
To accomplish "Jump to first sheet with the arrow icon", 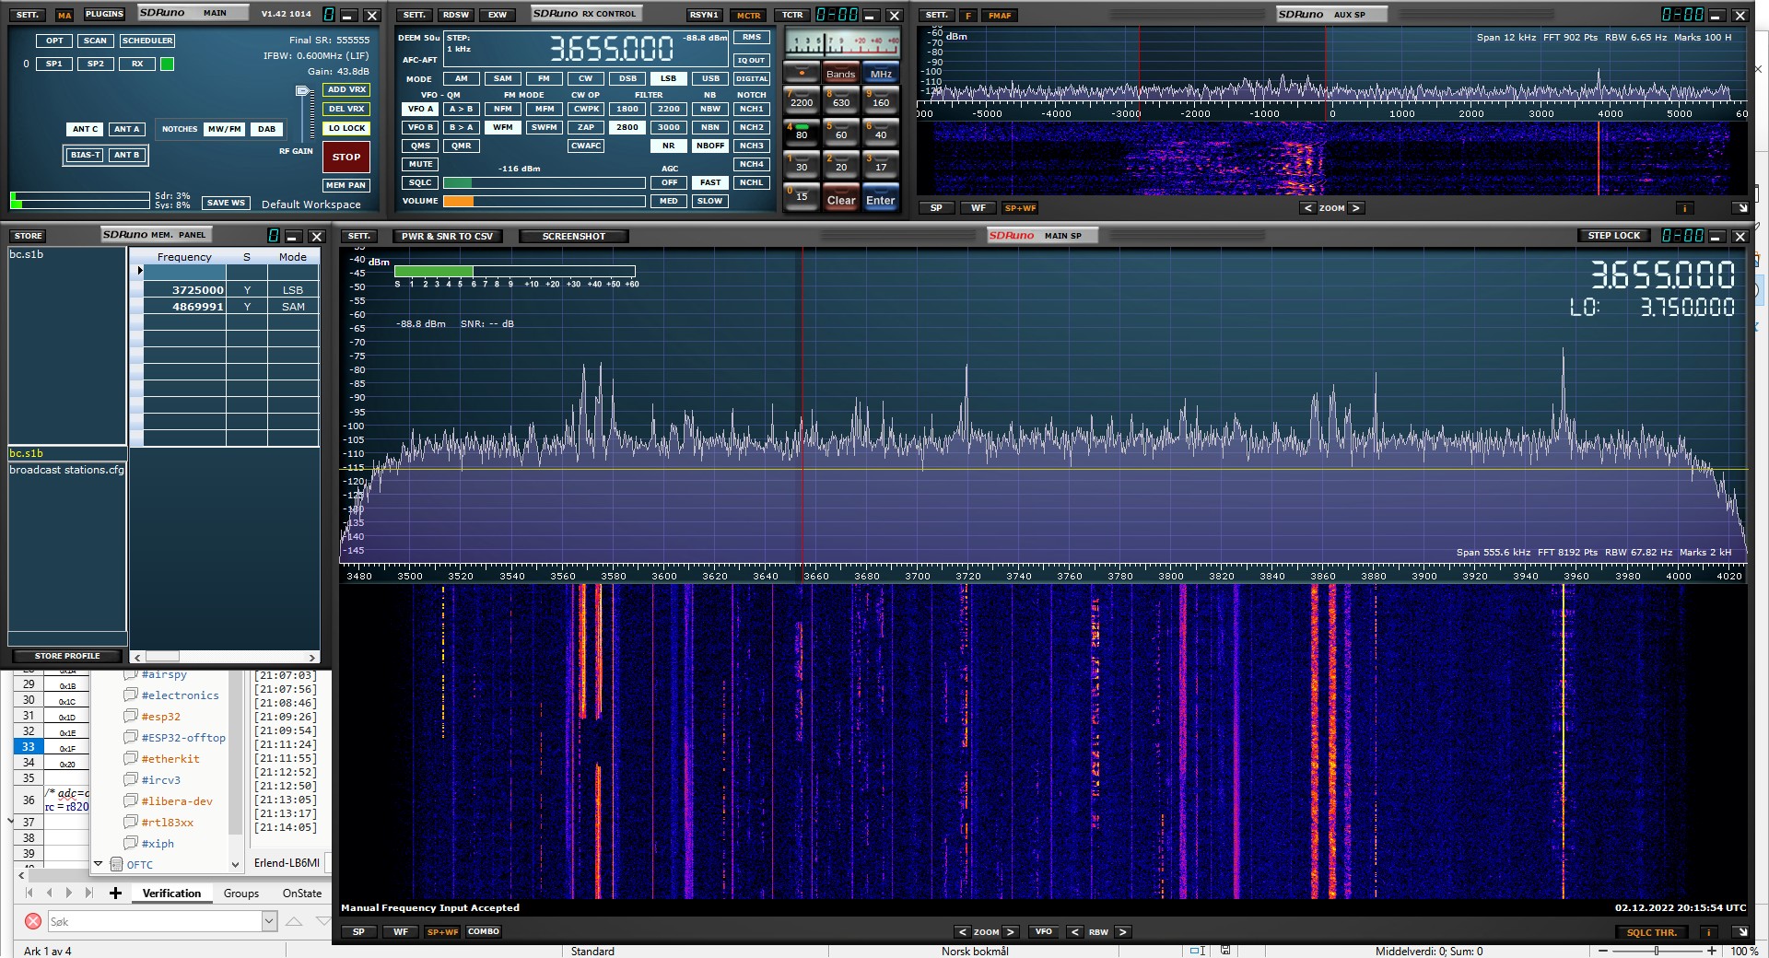I will tap(29, 893).
